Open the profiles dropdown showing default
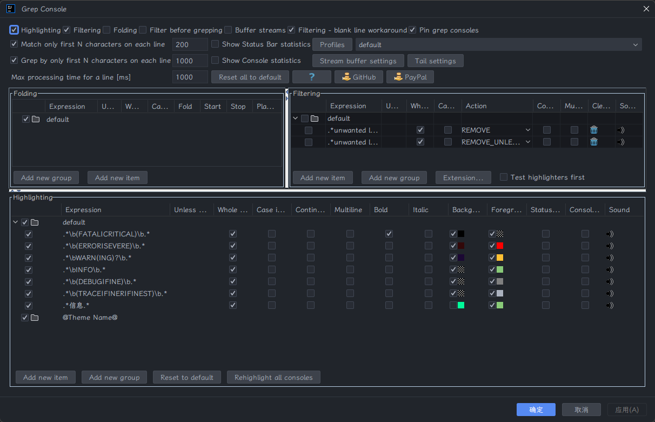Screen dimensions: 655x422 [x=498, y=44]
